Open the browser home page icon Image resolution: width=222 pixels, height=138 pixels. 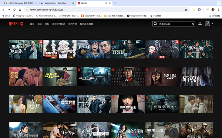(20, 10)
